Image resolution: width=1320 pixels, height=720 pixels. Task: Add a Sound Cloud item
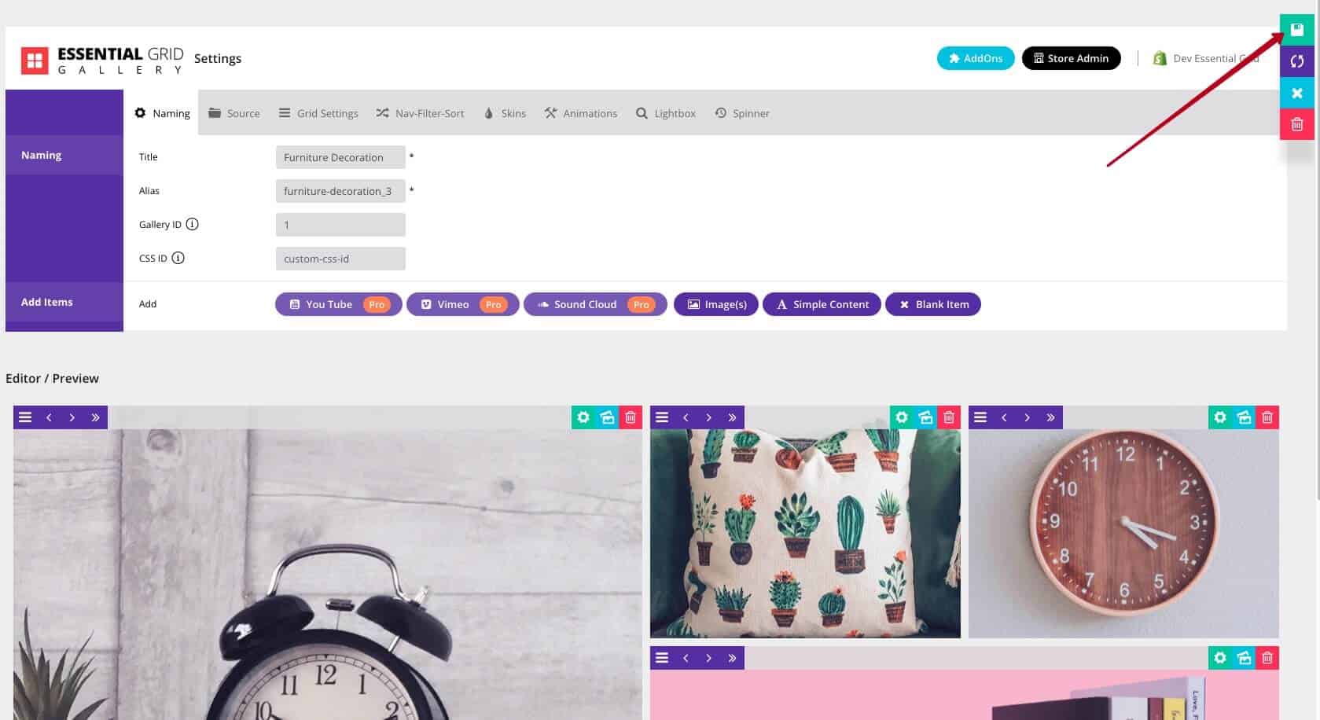tap(595, 304)
